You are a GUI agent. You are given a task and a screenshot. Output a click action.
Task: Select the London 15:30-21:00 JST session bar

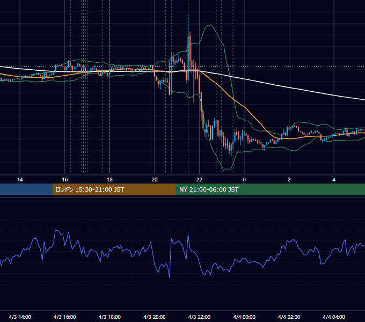click(114, 189)
